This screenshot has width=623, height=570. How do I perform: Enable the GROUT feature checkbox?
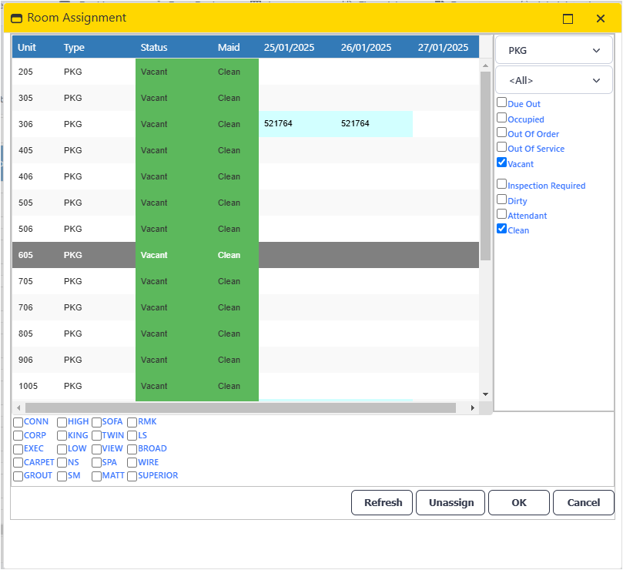pyautogui.click(x=18, y=476)
